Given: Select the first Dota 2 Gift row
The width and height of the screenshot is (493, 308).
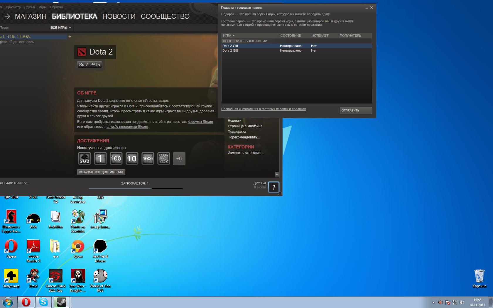Looking at the screenshot, I should [x=296, y=46].
